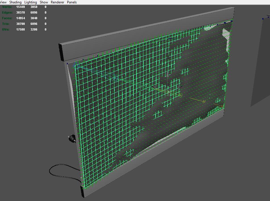Viewport: 270px width, 201px height.
Task: Click the Edges label in heads-up display
Action: point(7,12)
